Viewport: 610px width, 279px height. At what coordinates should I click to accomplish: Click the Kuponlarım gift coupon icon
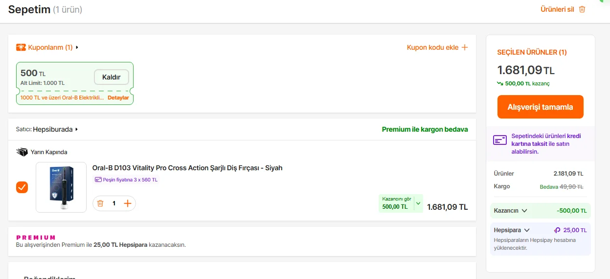tap(21, 47)
